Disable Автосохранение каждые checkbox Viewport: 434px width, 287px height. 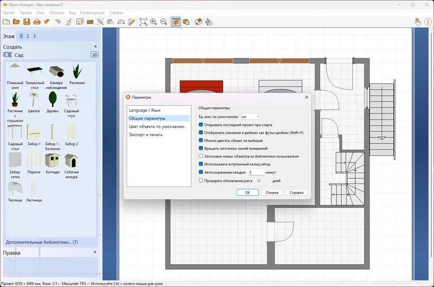coord(201,172)
